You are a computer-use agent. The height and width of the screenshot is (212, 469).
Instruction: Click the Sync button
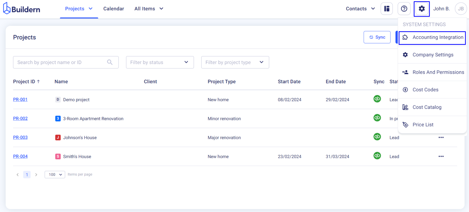point(377,37)
